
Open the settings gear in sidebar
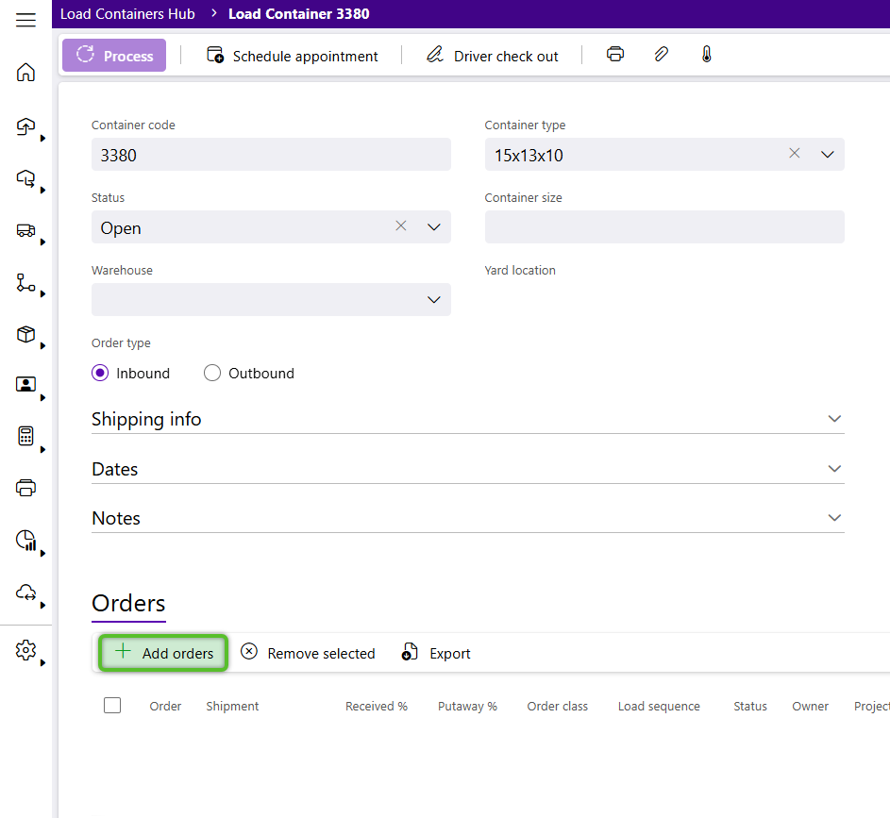click(x=25, y=650)
